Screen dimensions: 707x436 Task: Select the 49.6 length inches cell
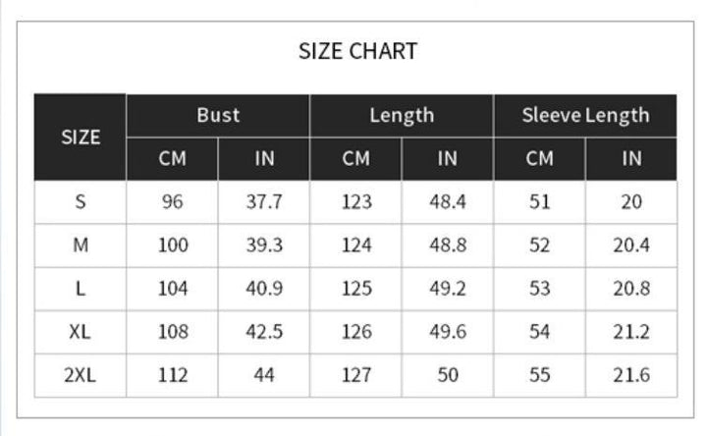pyautogui.click(x=448, y=332)
